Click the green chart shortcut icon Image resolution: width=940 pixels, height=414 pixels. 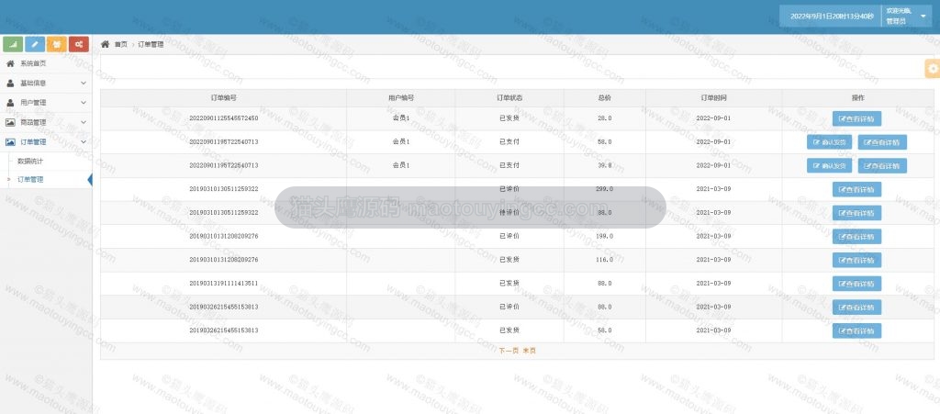[x=13, y=44]
